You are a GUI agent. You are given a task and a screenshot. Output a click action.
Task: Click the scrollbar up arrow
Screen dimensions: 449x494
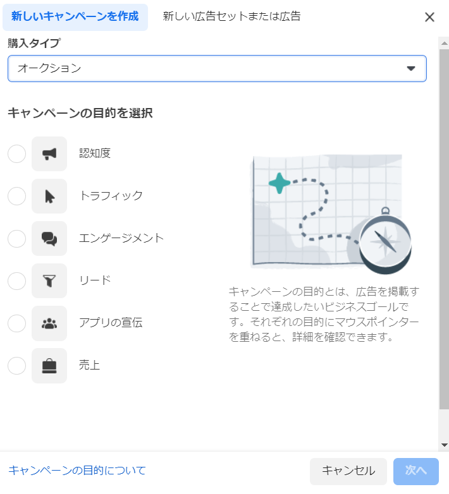pyautogui.click(x=445, y=43)
